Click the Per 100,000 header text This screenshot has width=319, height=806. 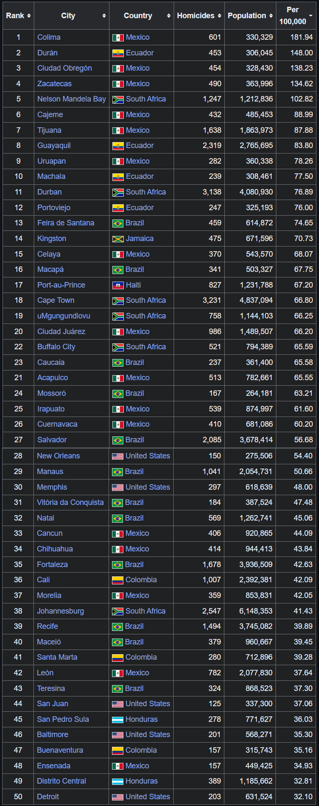[293, 16]
